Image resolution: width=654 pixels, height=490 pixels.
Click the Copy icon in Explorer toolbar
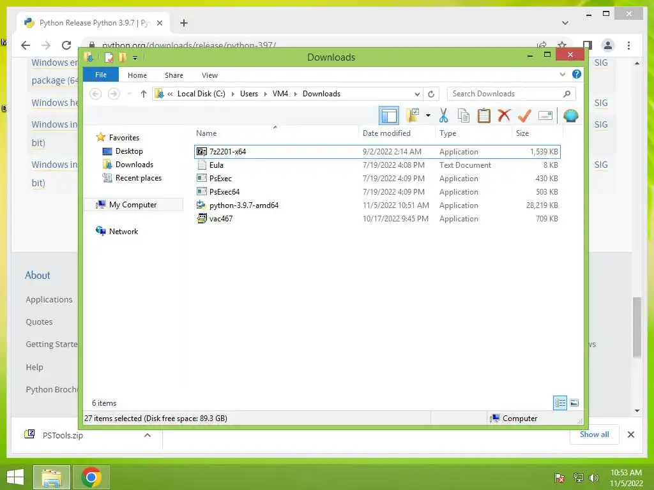pos(464,115)
